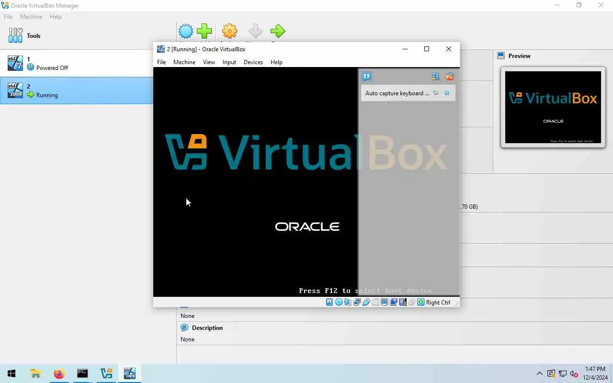Image resolution: width=613 pixels, height=383 pixels.
Task: Open View menu in VM window
Action: pos(209,62)
